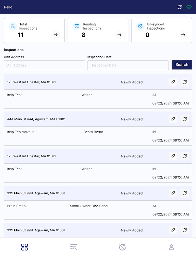Switch to the dashboard tab in bottom navigation
Screen dimensions: 196x262
[x=24, y=247]
